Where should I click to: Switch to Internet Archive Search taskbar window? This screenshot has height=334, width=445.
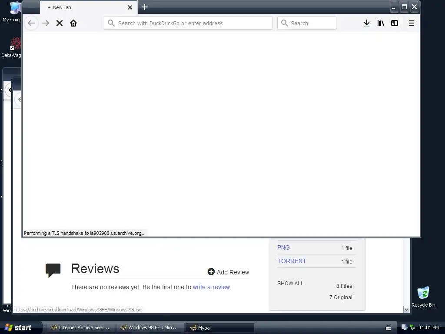80,328
